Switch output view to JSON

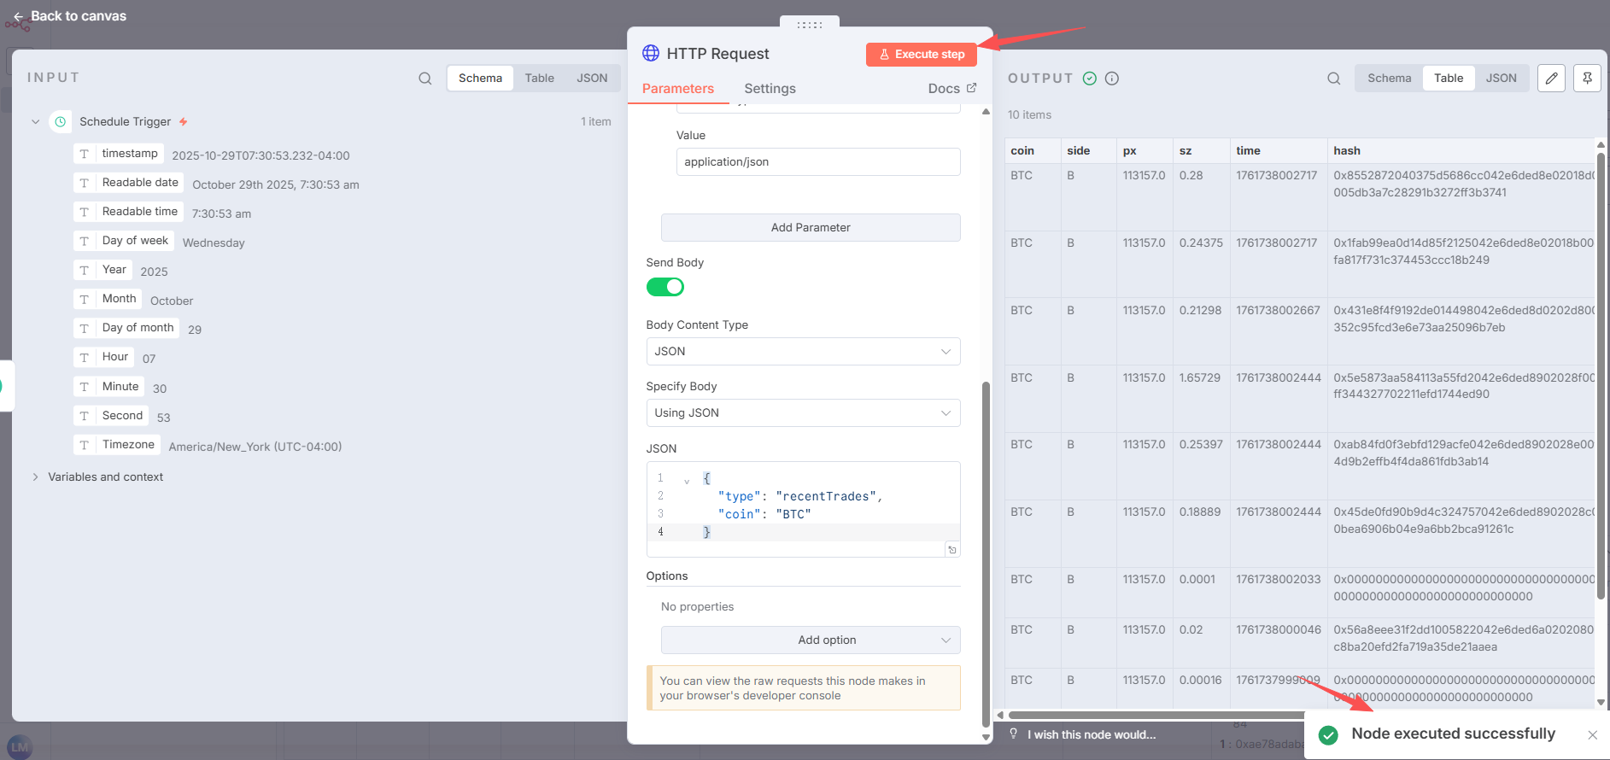click(x=1501, y=79)
